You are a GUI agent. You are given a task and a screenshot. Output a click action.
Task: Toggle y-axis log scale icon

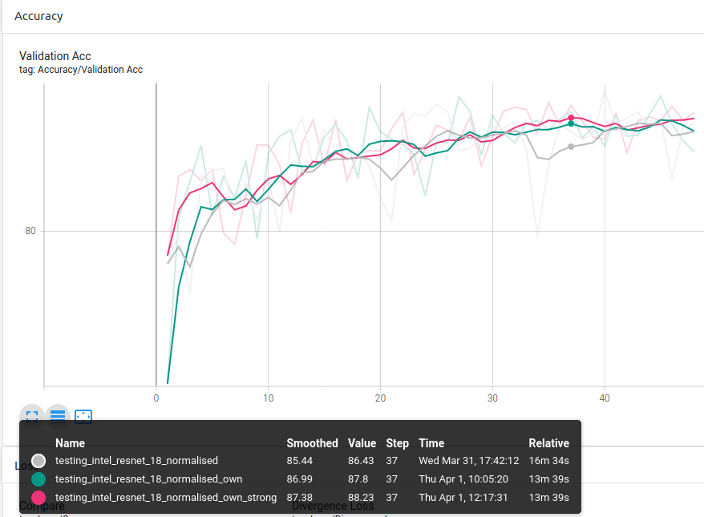pyautogui.click(x=58, y=416)
